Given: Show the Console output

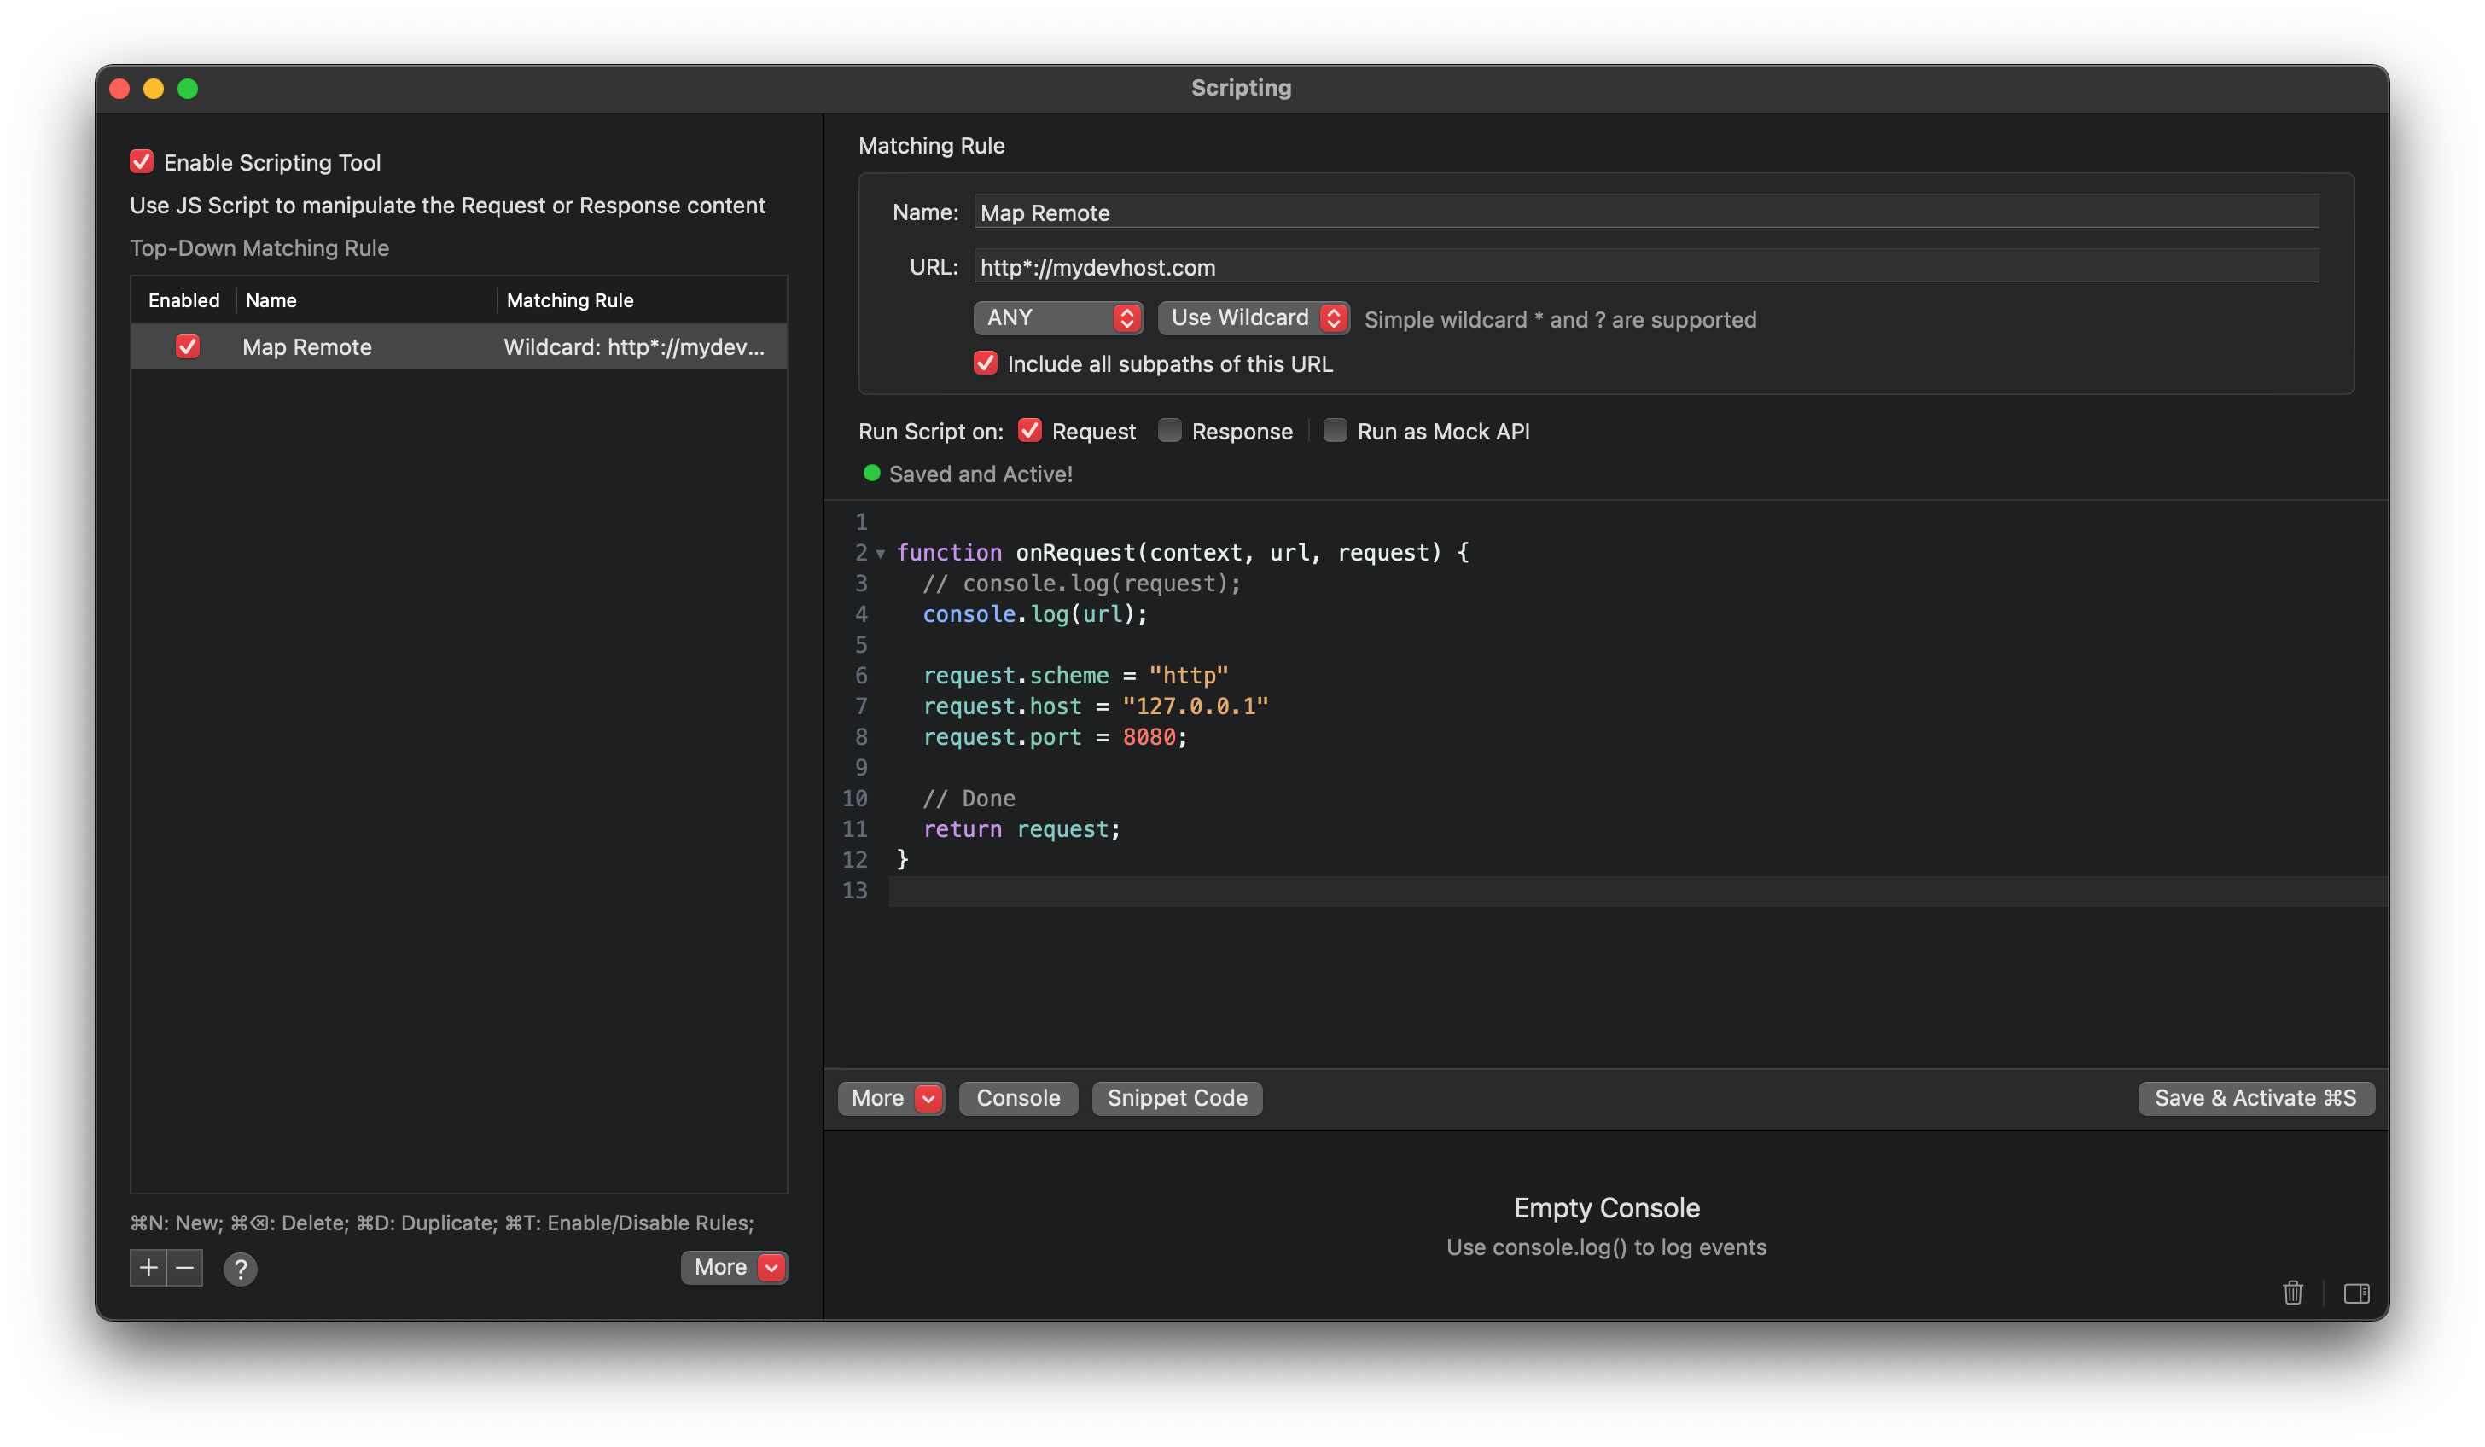Looking at the screenshot, I should [x=1018, y=1097].
